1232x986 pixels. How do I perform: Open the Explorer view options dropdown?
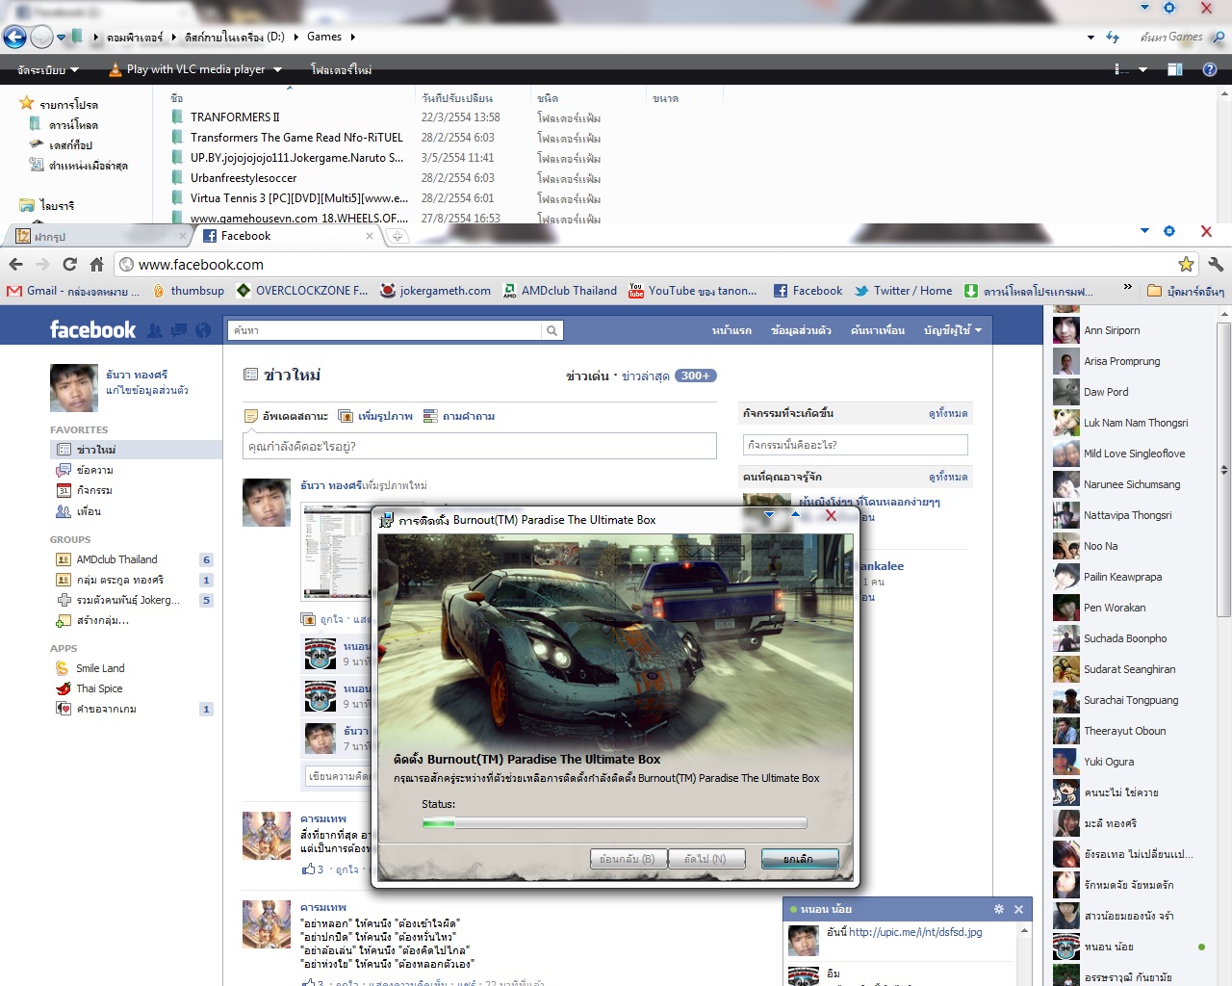(x=1142, y=69)
